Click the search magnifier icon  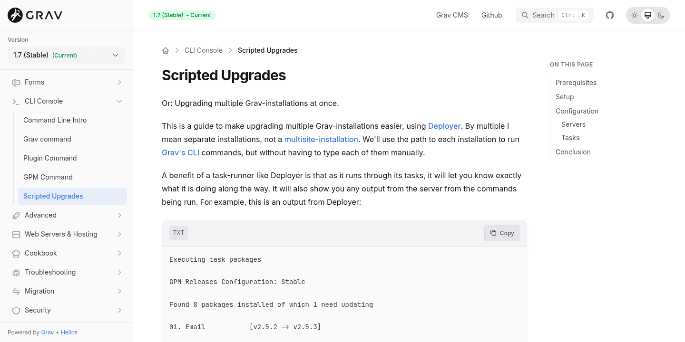tap(525, 15)
